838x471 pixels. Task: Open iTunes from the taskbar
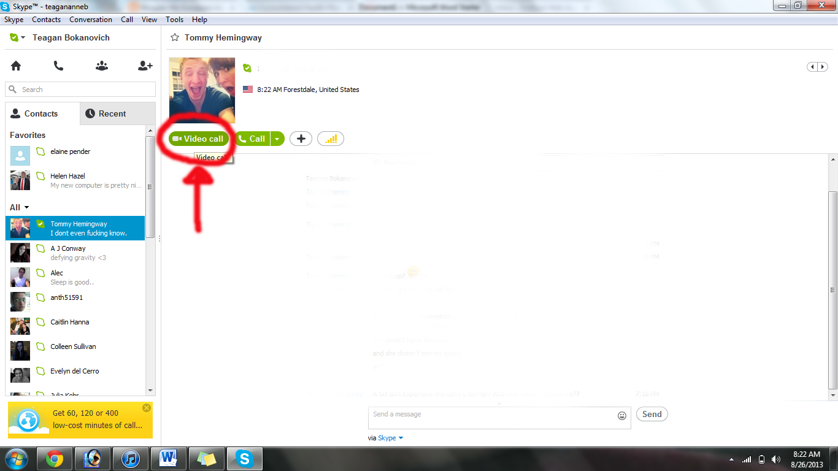tap(131, 459)
